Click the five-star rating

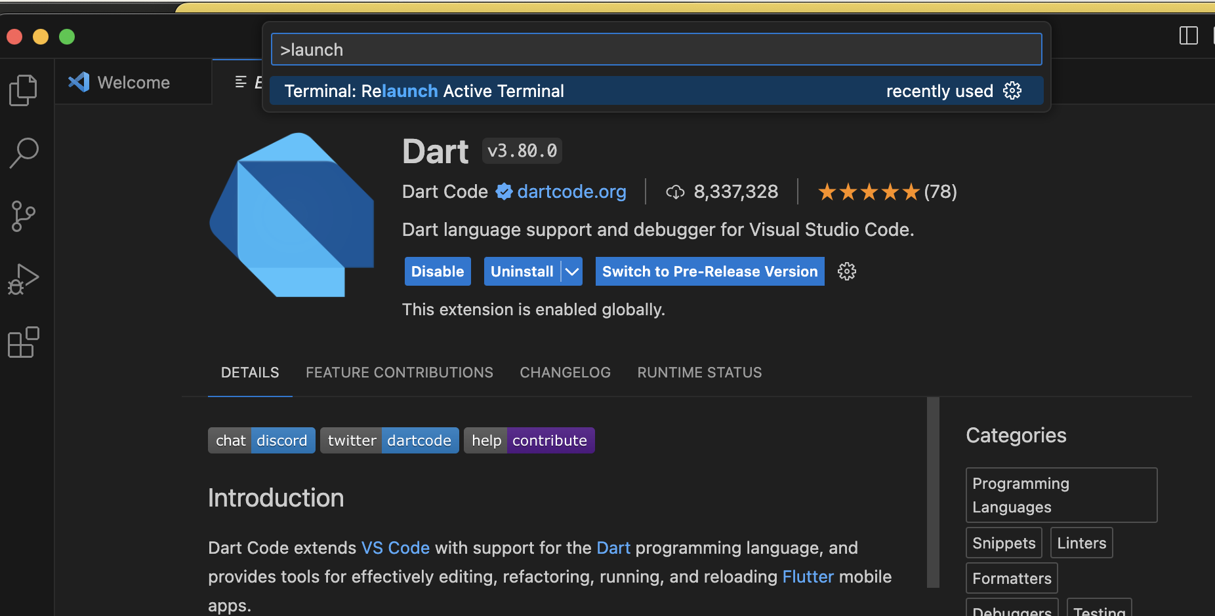pyautogui.click(x=869, y=192)
